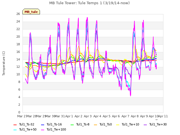Click the Apr 8 x-axis date label
This screenshot has width=180, height=135.
tap(135, 116)
